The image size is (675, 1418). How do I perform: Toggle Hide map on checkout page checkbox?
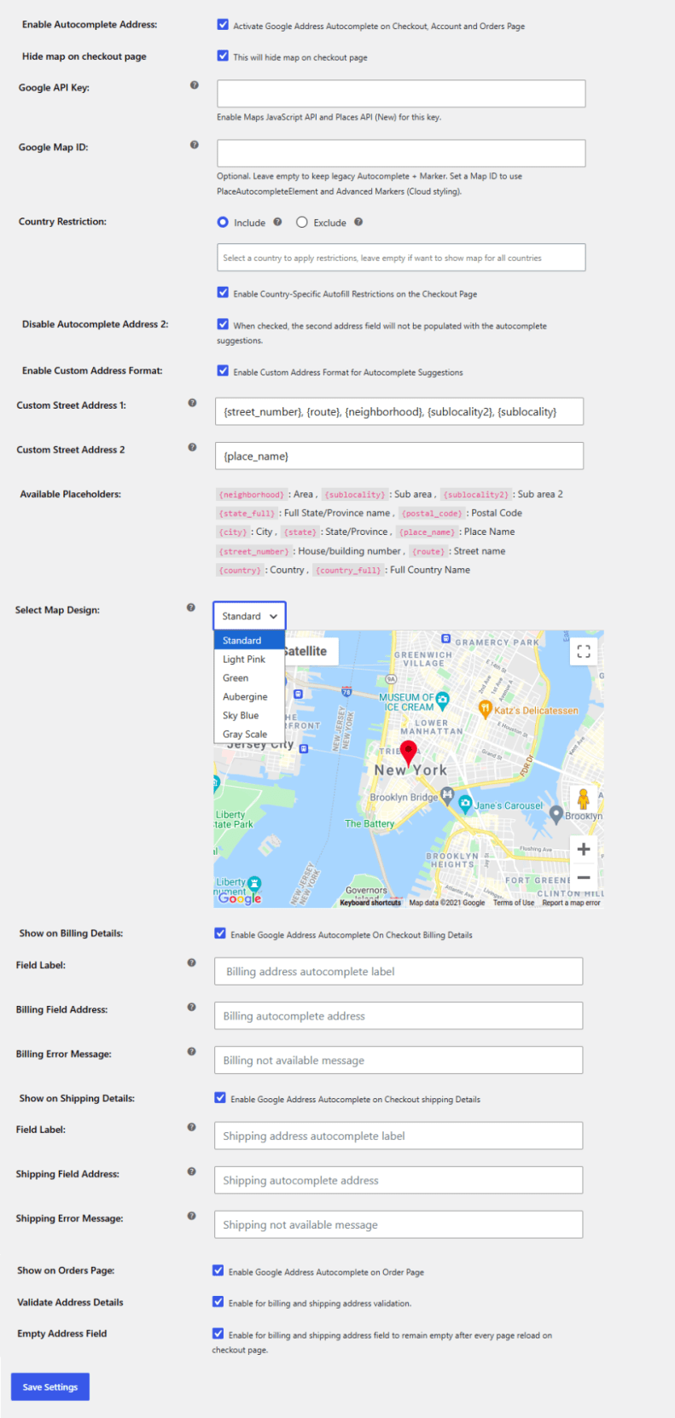[223, 55]
